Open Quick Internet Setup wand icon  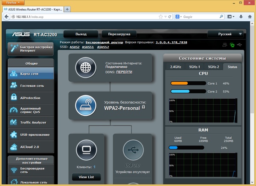[x=14, y=48]
